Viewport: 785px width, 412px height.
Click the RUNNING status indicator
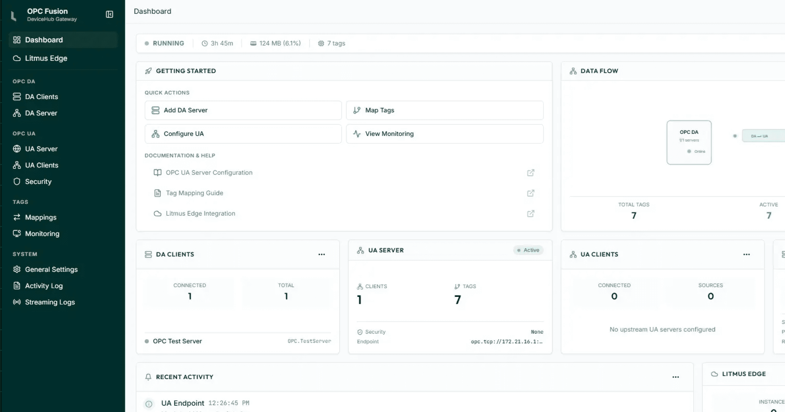tap(164, 43)
